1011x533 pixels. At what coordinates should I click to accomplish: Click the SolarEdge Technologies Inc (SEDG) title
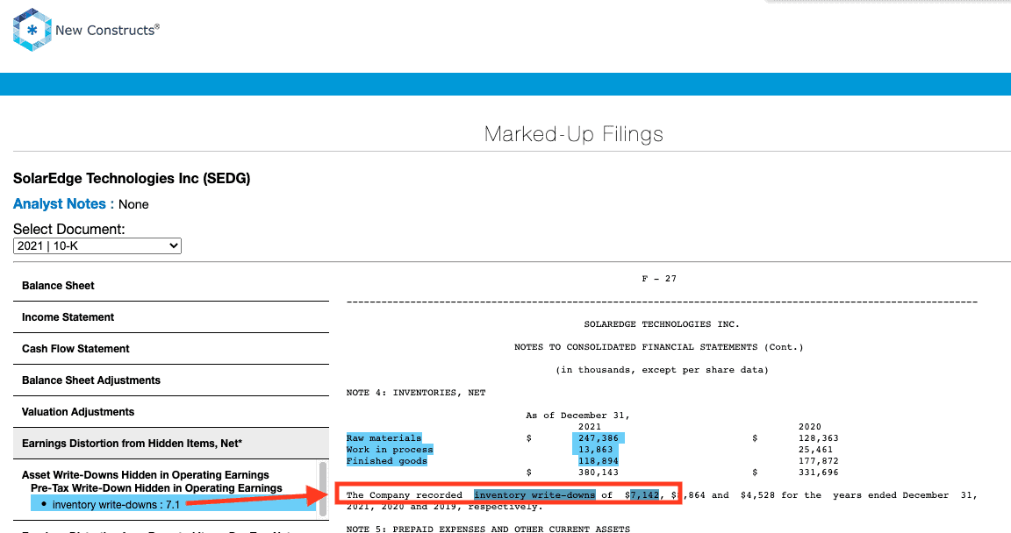click(132, 178)
